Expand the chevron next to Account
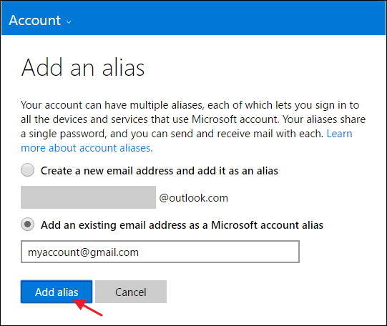 point(69,22)
